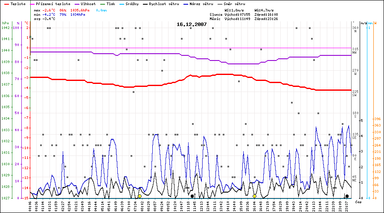Click the magenta Přízemní teplota legend swatch

click(x=32, y=4)
